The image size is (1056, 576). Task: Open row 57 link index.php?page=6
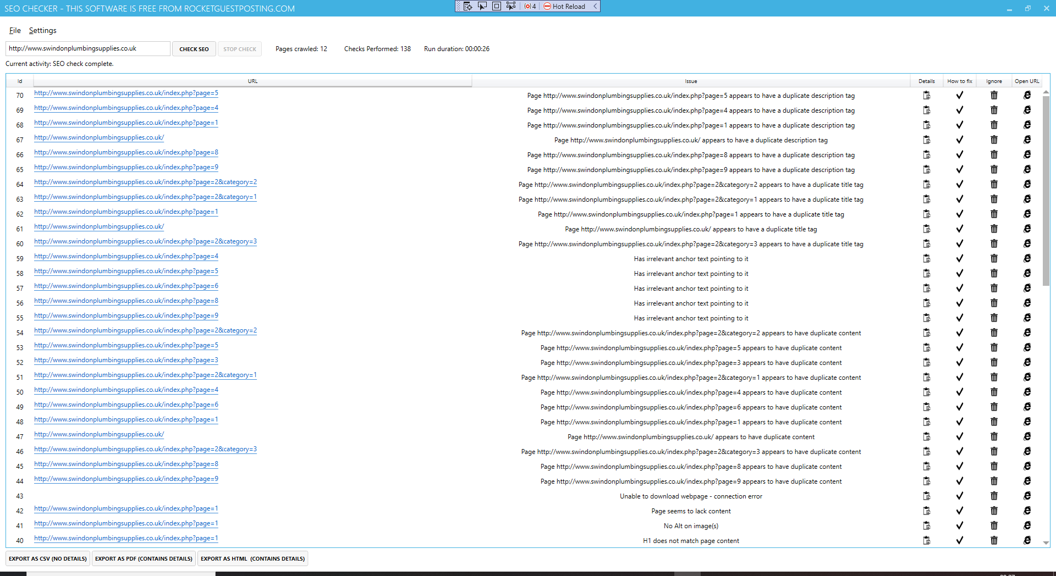tap(126, 286)
